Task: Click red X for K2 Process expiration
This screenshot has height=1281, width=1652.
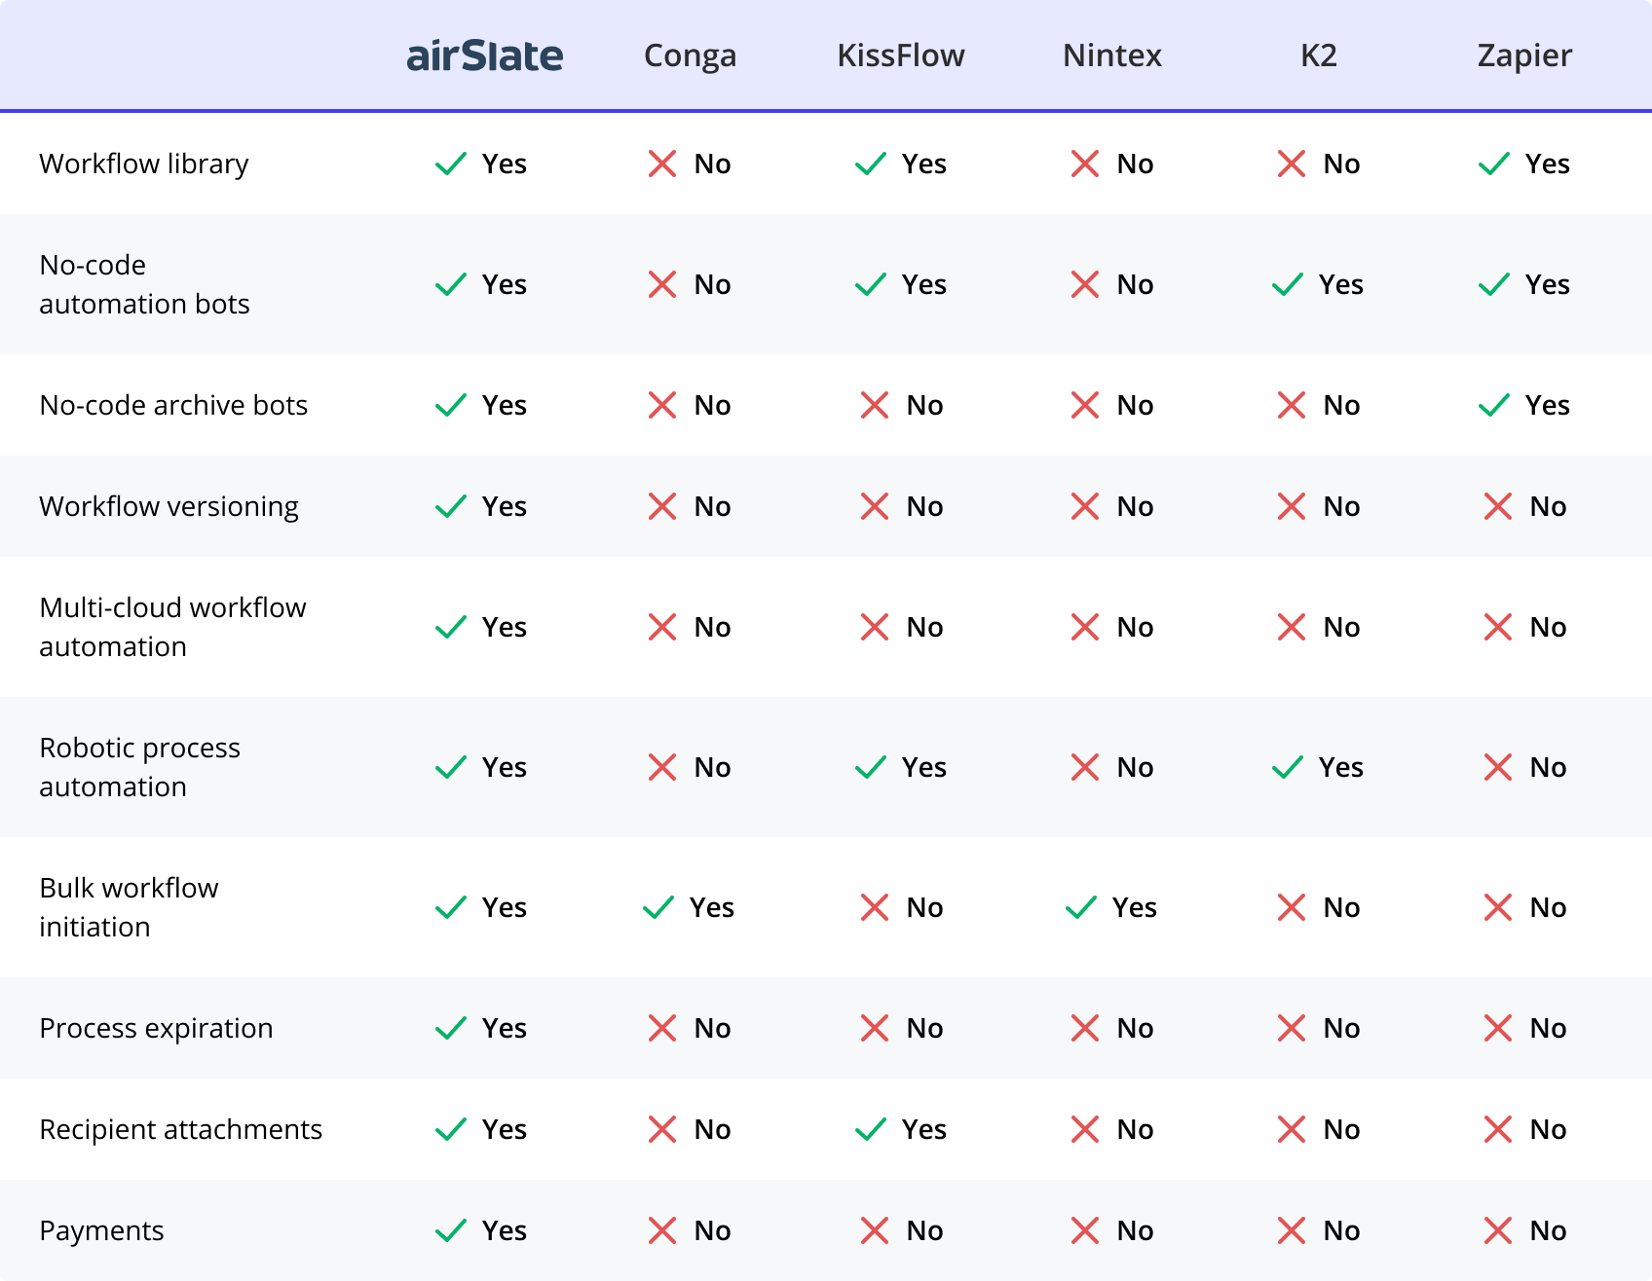Action: point(1292,1028)
